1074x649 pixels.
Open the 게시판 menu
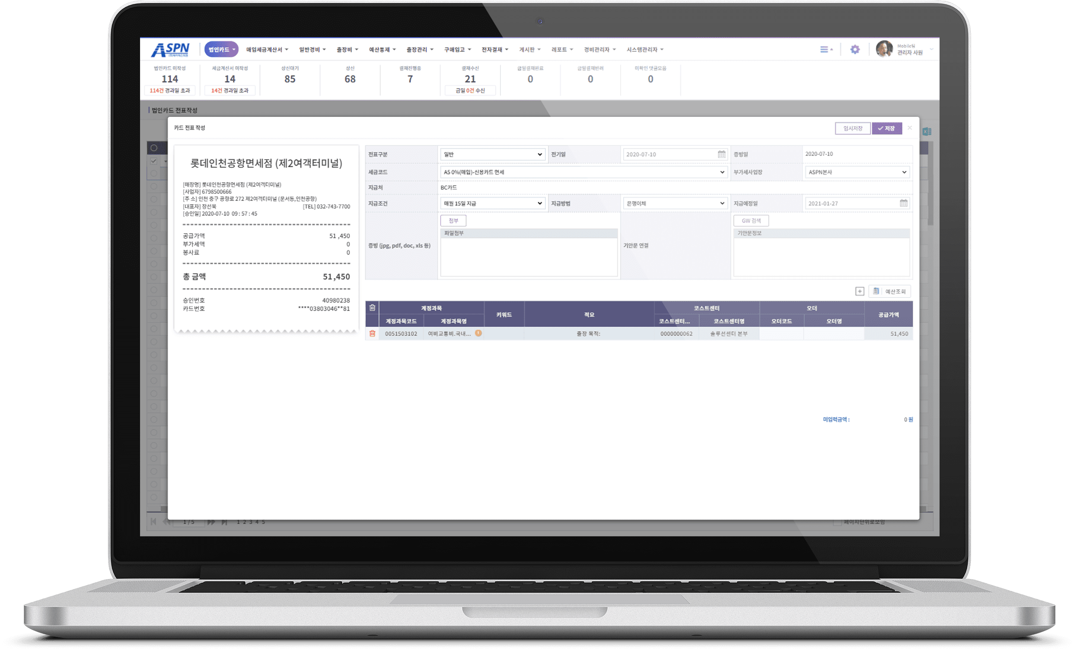coord(530,50)
